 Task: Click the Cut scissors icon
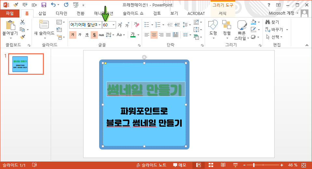[x=22, y=22]
